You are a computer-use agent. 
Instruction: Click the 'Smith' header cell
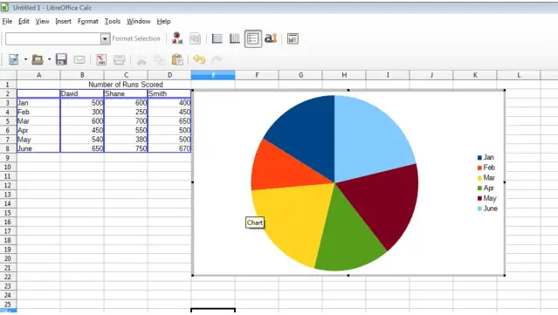(169, 93)
